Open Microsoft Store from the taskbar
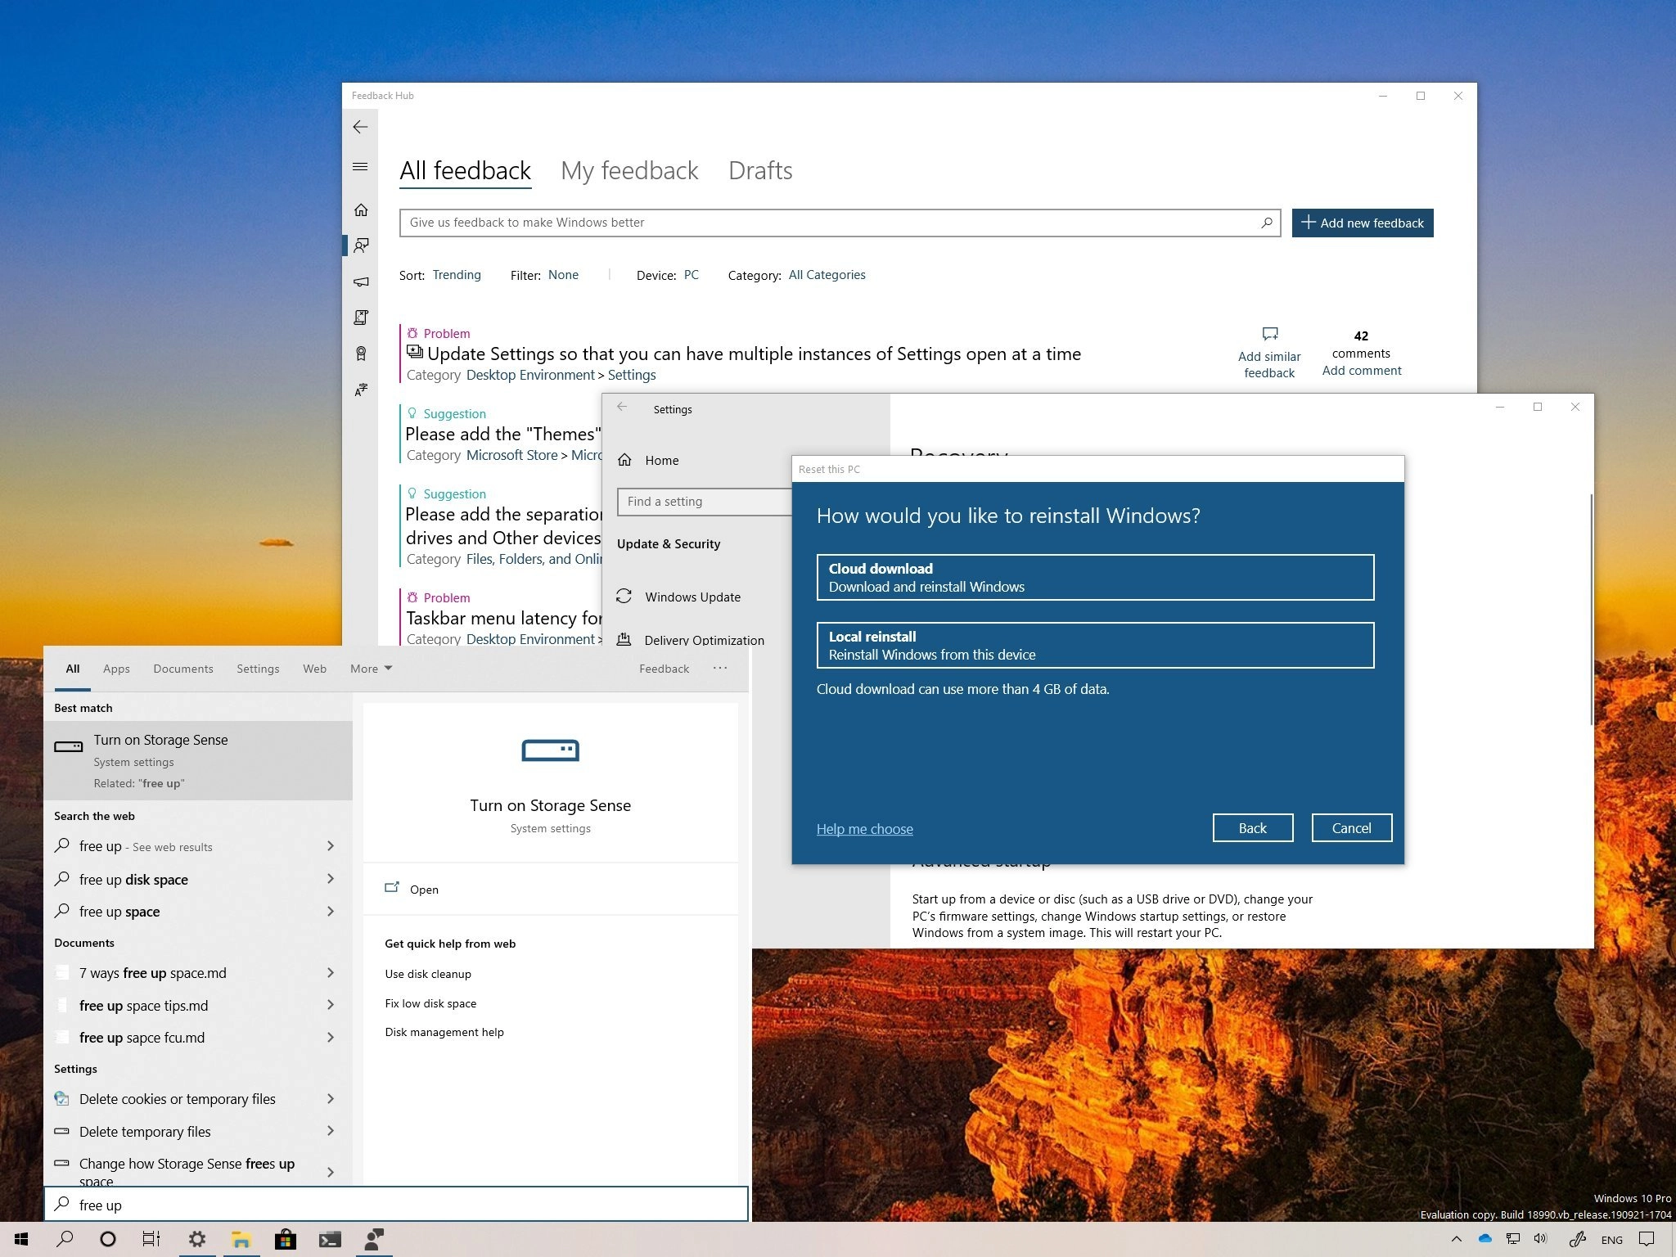Screen dimensions: 1676x1257 (285, 1239)
